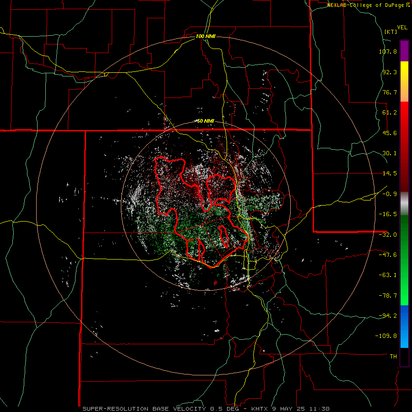
Task: Select the -78.7 velocity scale value
Action: pos(388,296)
